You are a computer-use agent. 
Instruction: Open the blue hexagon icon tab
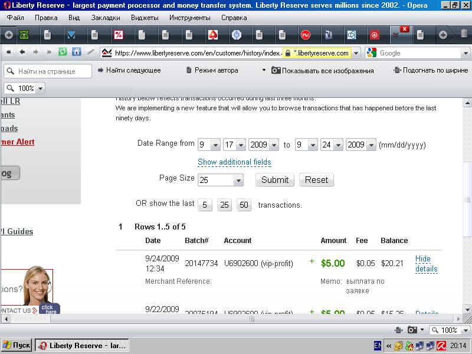(x=237, y=35)
